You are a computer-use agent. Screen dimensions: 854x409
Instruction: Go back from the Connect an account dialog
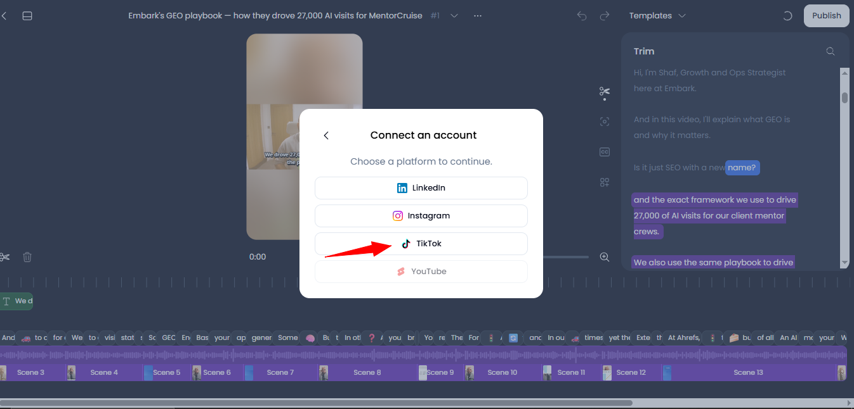pos(326,135)
